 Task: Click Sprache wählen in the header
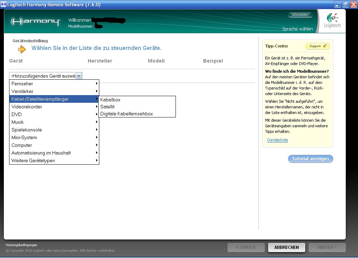297,29
